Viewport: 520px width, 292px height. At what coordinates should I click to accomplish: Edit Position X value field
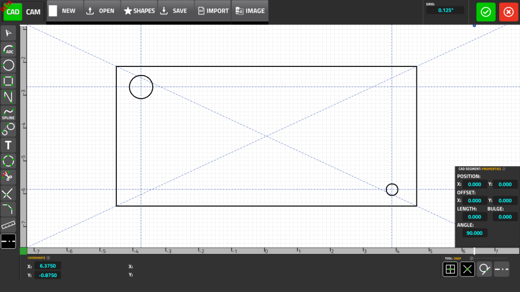(x=474, y=184)
